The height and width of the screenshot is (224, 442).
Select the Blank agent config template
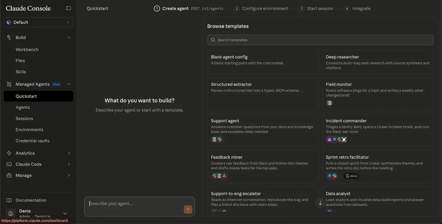pos(263,62)
